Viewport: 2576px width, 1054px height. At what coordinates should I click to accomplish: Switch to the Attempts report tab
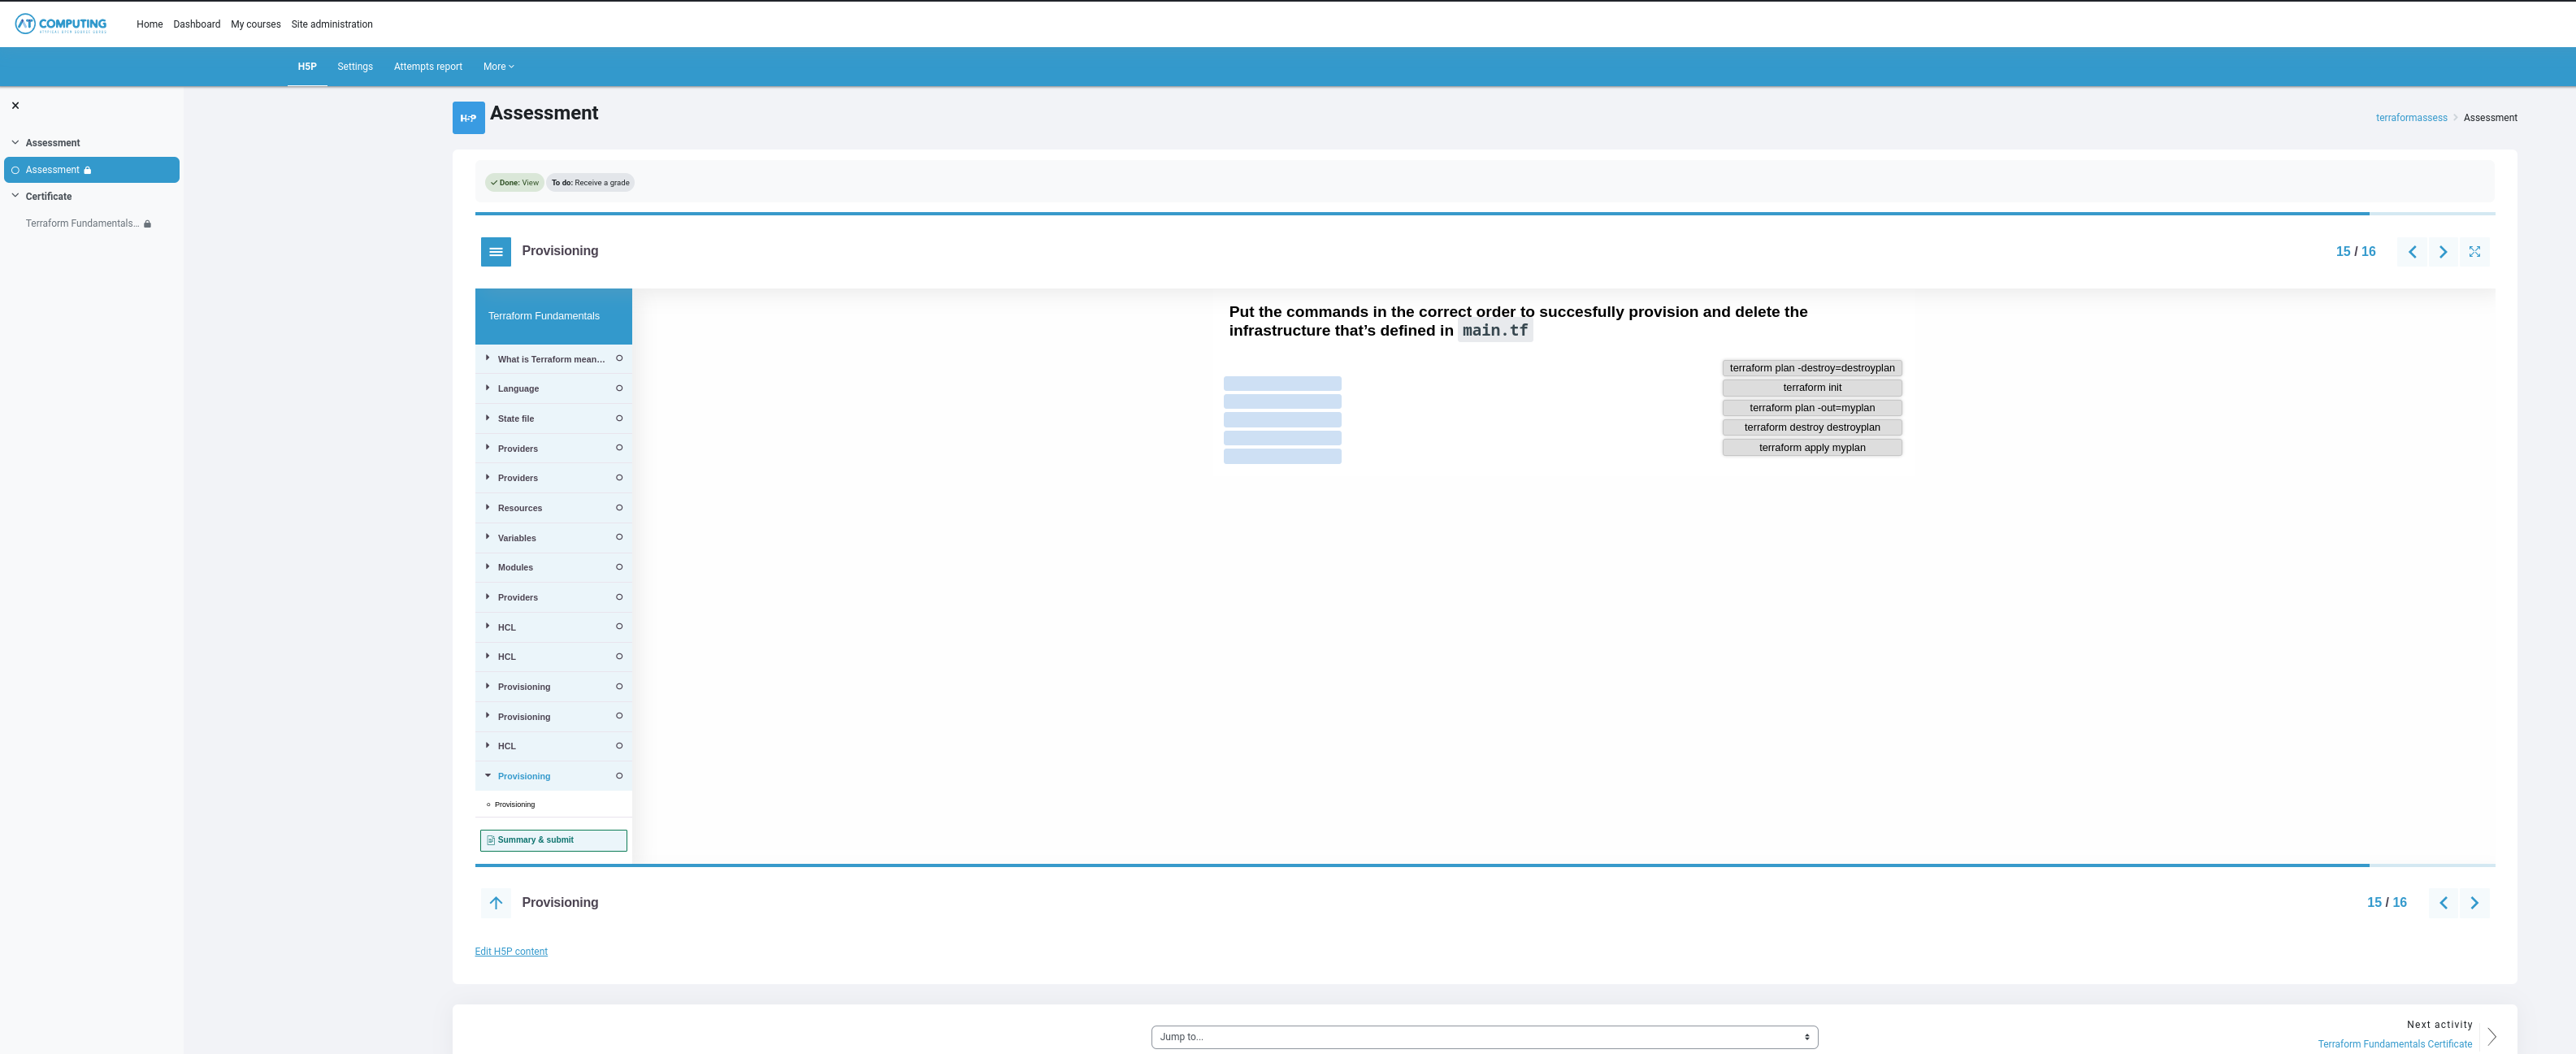427,67
